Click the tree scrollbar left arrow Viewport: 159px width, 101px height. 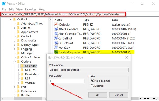pyautogui.click(x=2, y=98)
